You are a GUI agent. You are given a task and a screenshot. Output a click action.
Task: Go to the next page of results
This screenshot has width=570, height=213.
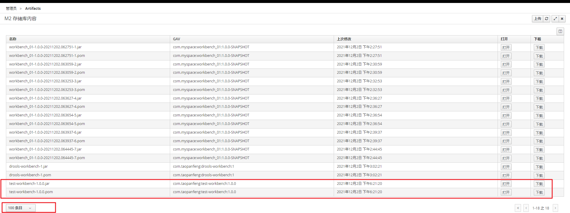(x=555, y=208)
